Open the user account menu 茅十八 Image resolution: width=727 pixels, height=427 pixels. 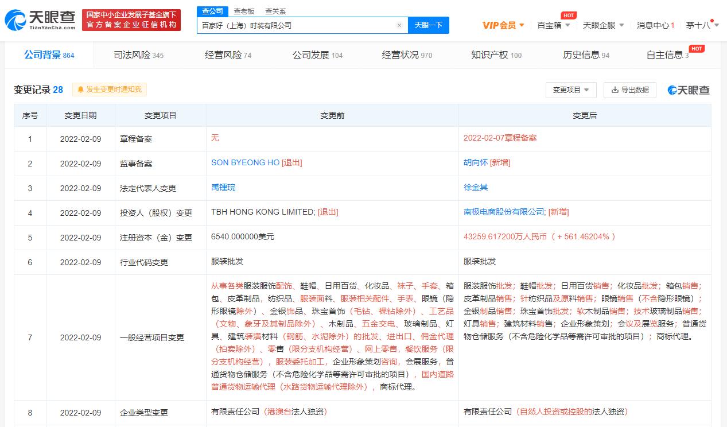701,25
